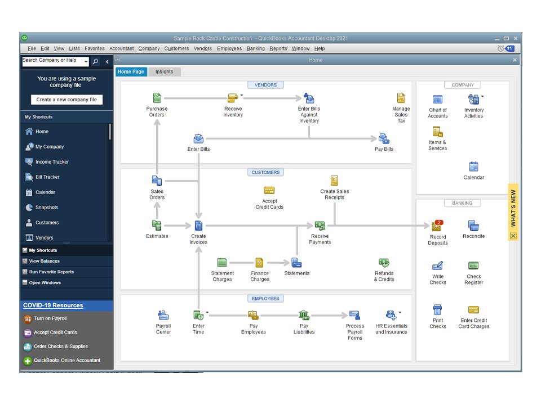Viewport: 541px width, 405px height.
Task: Open Statement Charges icon
Action: (x=222, y=263)
